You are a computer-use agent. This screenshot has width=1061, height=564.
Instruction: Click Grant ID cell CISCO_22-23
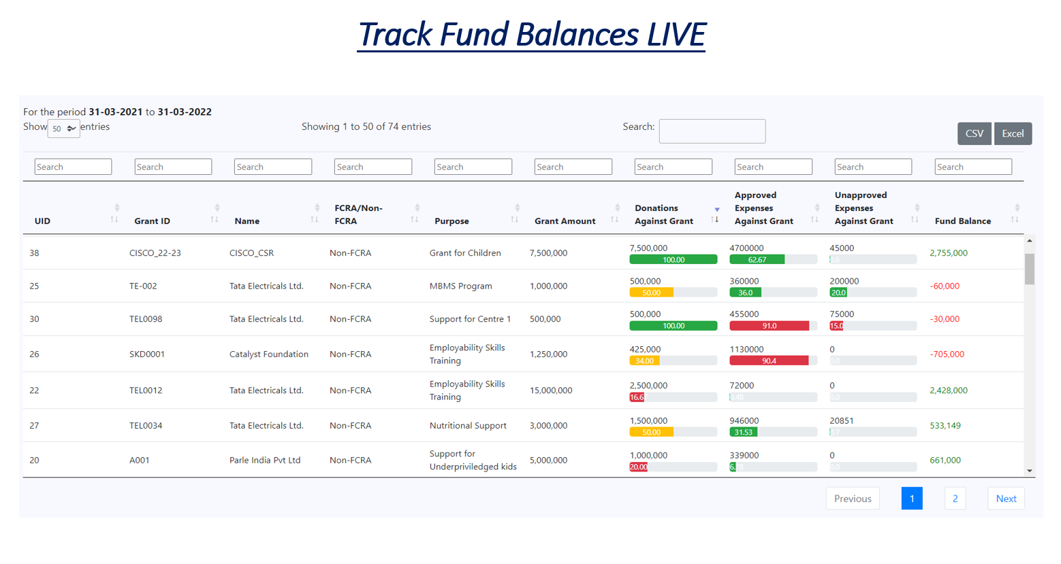coord(155,253)
